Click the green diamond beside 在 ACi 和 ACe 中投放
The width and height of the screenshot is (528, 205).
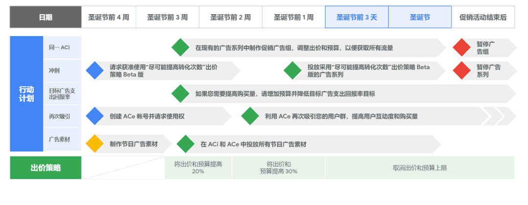(x=185, y=144)
